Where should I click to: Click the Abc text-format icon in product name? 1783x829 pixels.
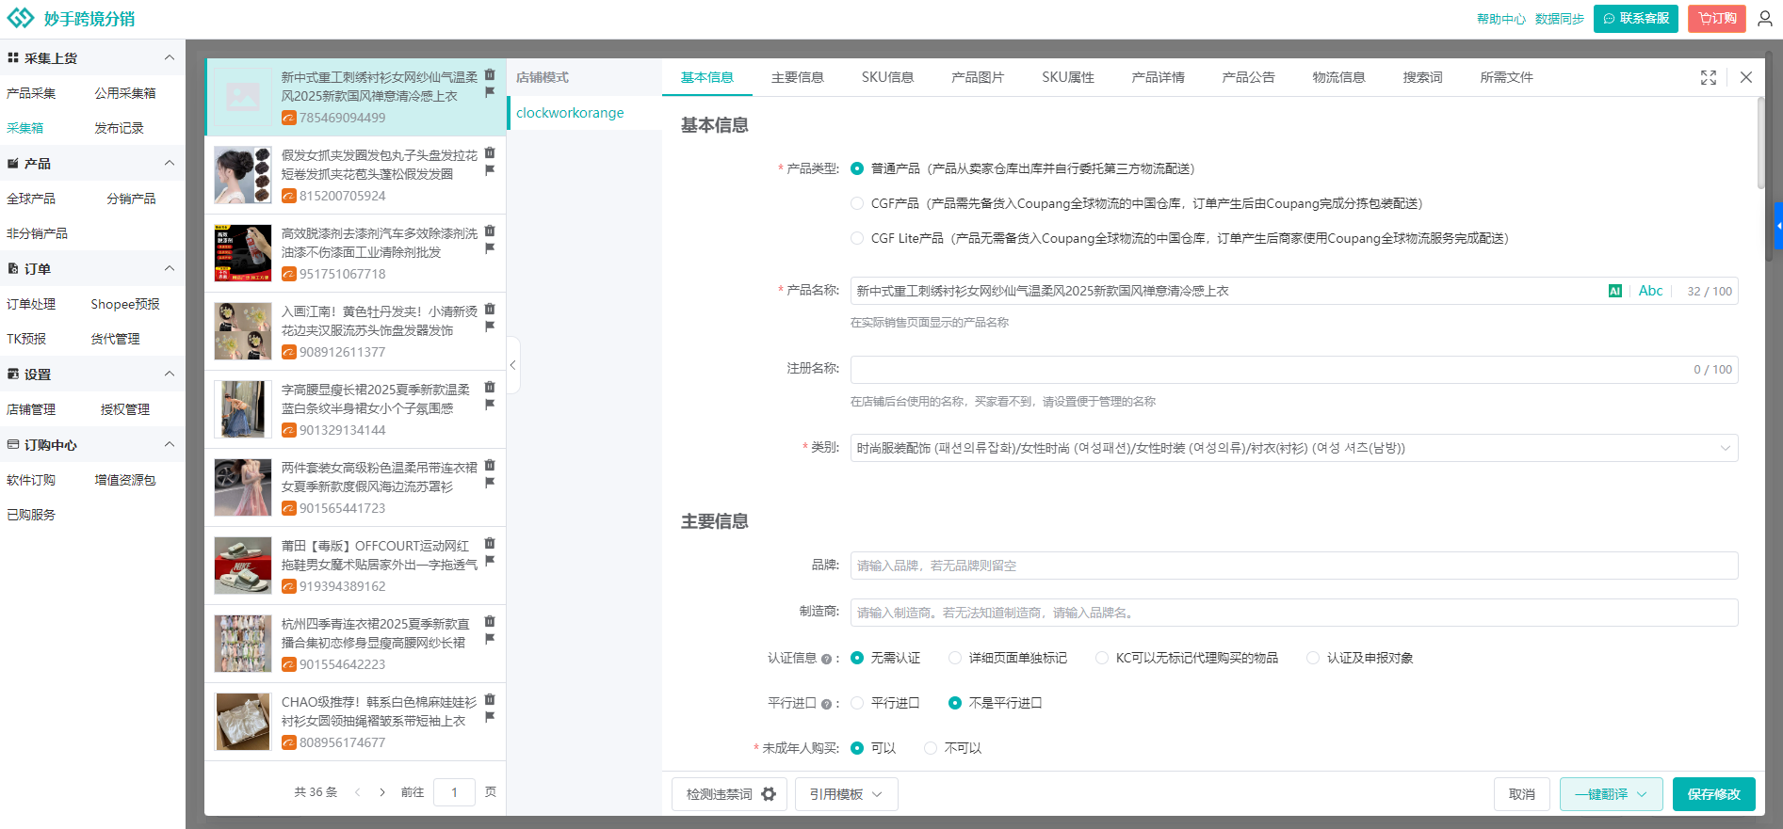(x=1650, y=291)
